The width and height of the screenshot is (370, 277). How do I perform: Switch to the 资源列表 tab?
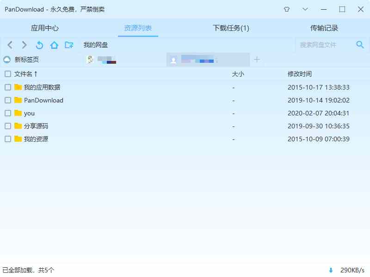click(138, 28)
